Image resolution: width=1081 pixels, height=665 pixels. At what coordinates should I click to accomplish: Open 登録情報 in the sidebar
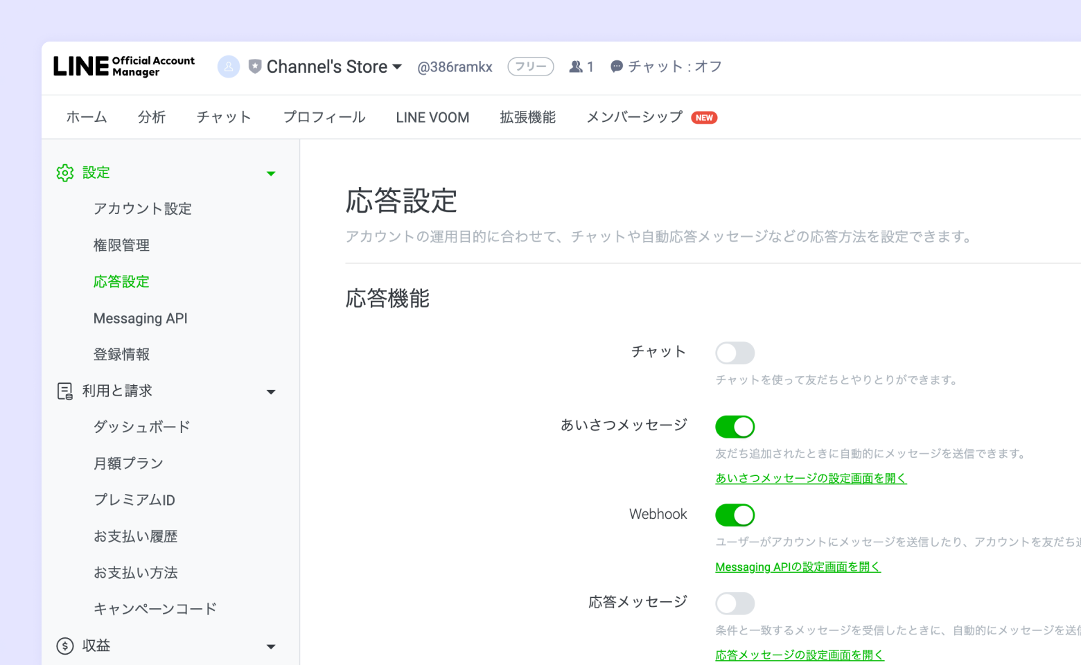point(121,355)
